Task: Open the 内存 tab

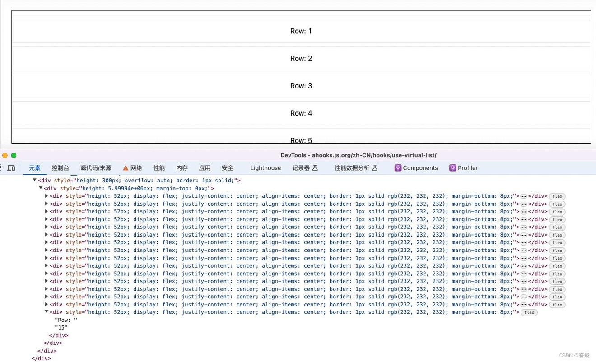Action: [x=182, y=168]
